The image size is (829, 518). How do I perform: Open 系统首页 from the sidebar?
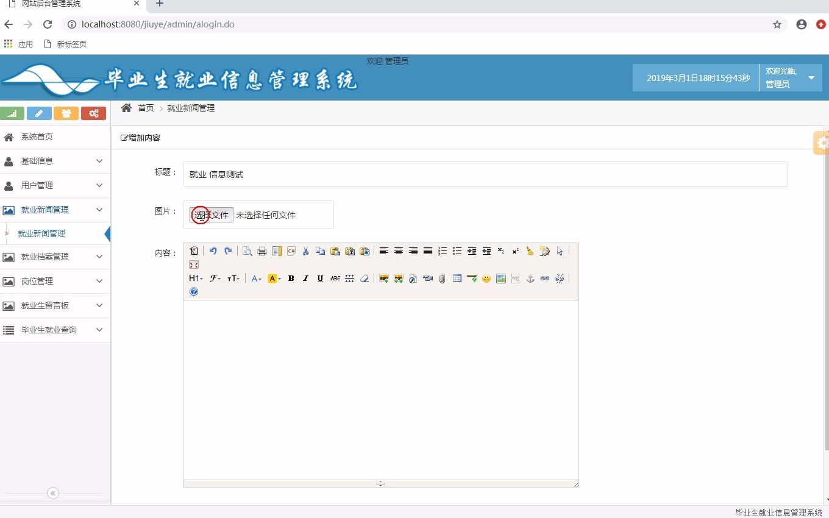(37, 137)
